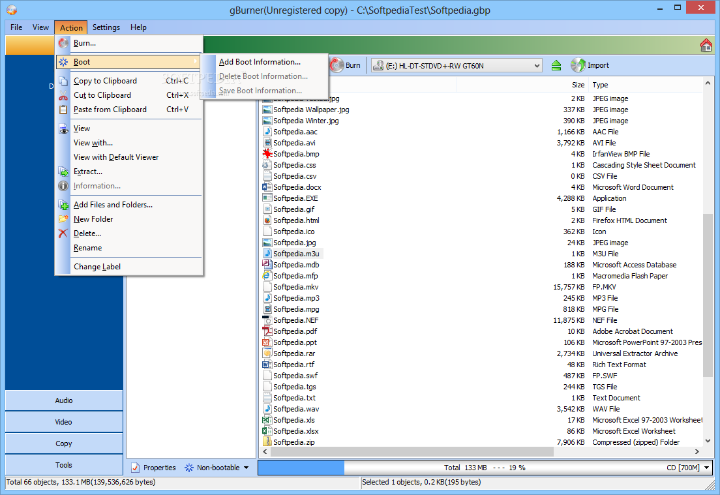This screenshot has width=720, height=495.
Task: Click the scroll right arrow of file list
Action: coord(697,452)
